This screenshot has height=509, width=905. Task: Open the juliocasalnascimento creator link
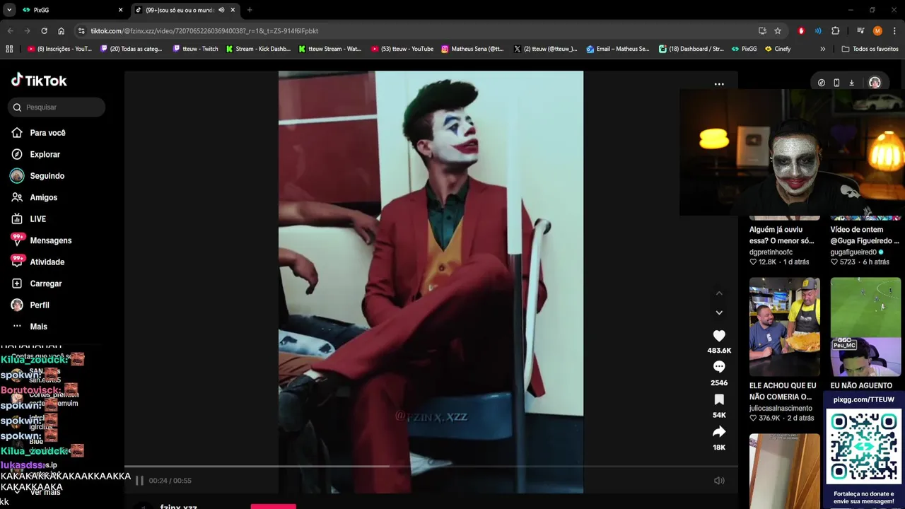781,409
